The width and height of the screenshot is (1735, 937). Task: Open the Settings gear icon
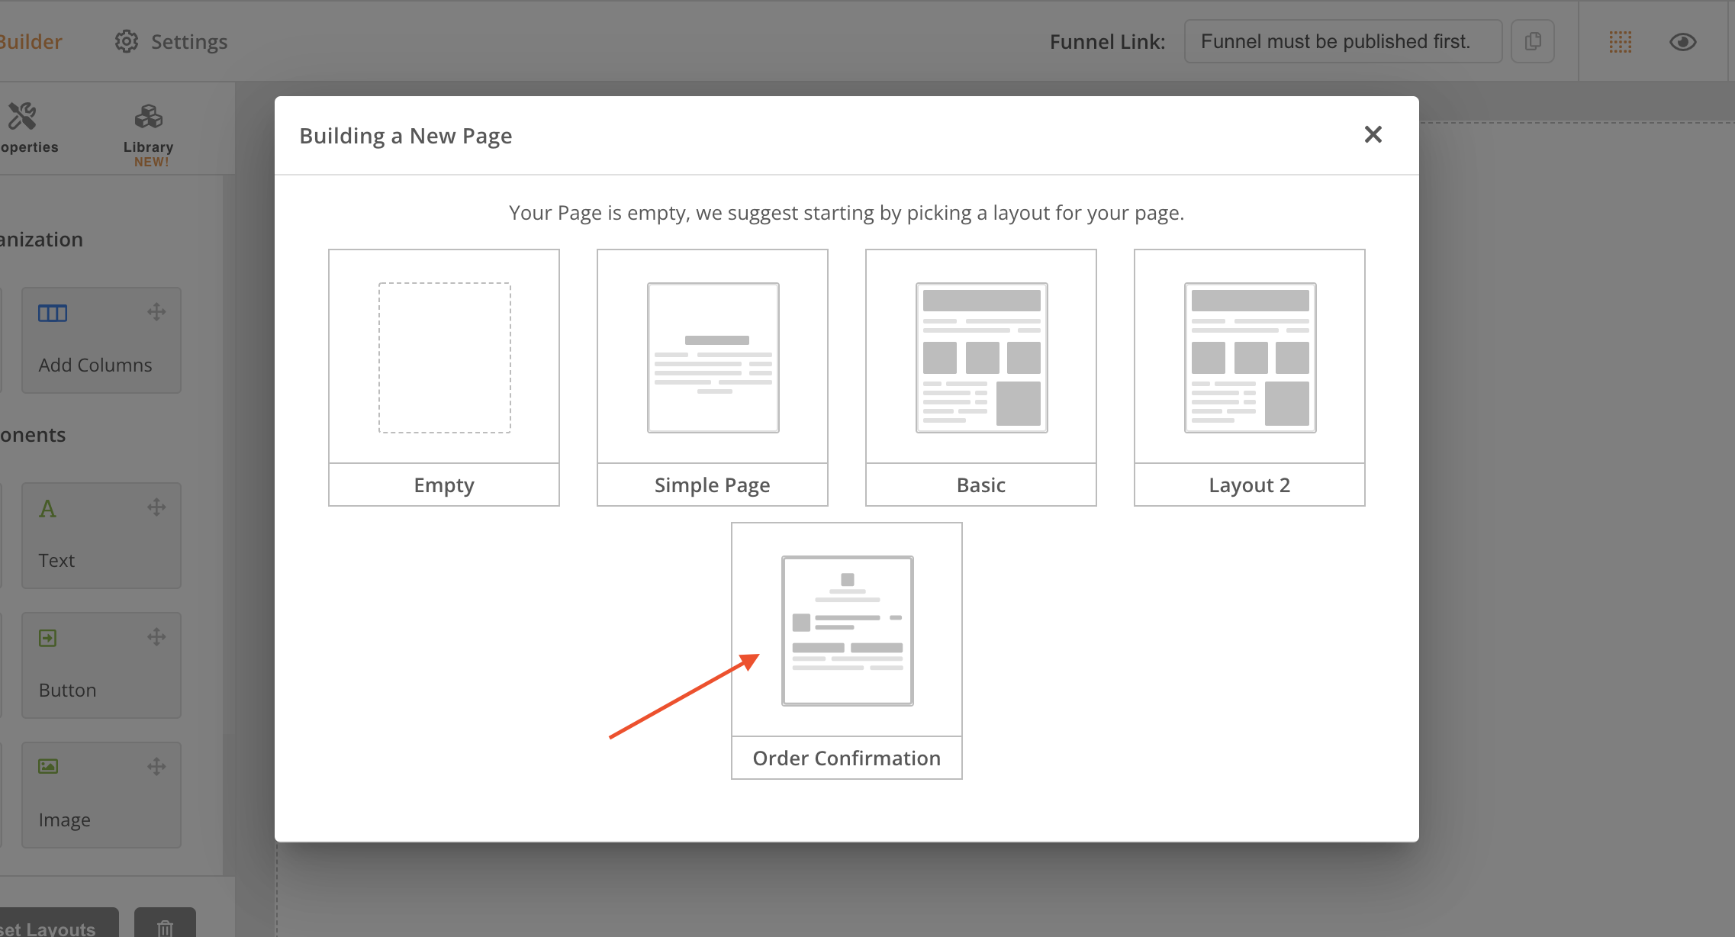pos(127,41)
